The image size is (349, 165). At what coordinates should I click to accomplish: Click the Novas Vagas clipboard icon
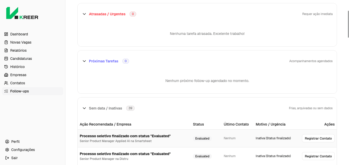tap(6, 42)
